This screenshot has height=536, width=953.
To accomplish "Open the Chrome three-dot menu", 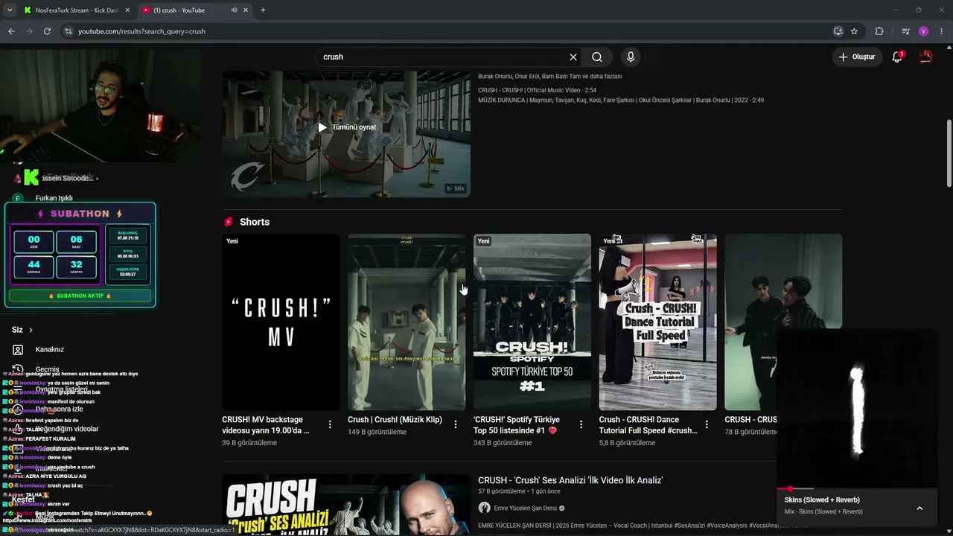I will point(942,31).
